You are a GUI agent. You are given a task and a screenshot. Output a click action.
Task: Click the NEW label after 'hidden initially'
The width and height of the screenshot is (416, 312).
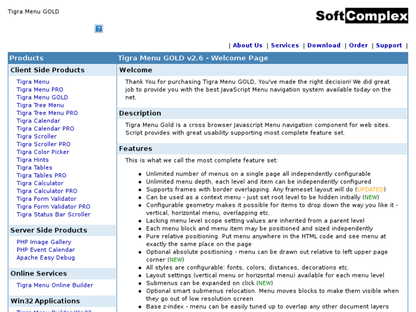coord(371,198)
